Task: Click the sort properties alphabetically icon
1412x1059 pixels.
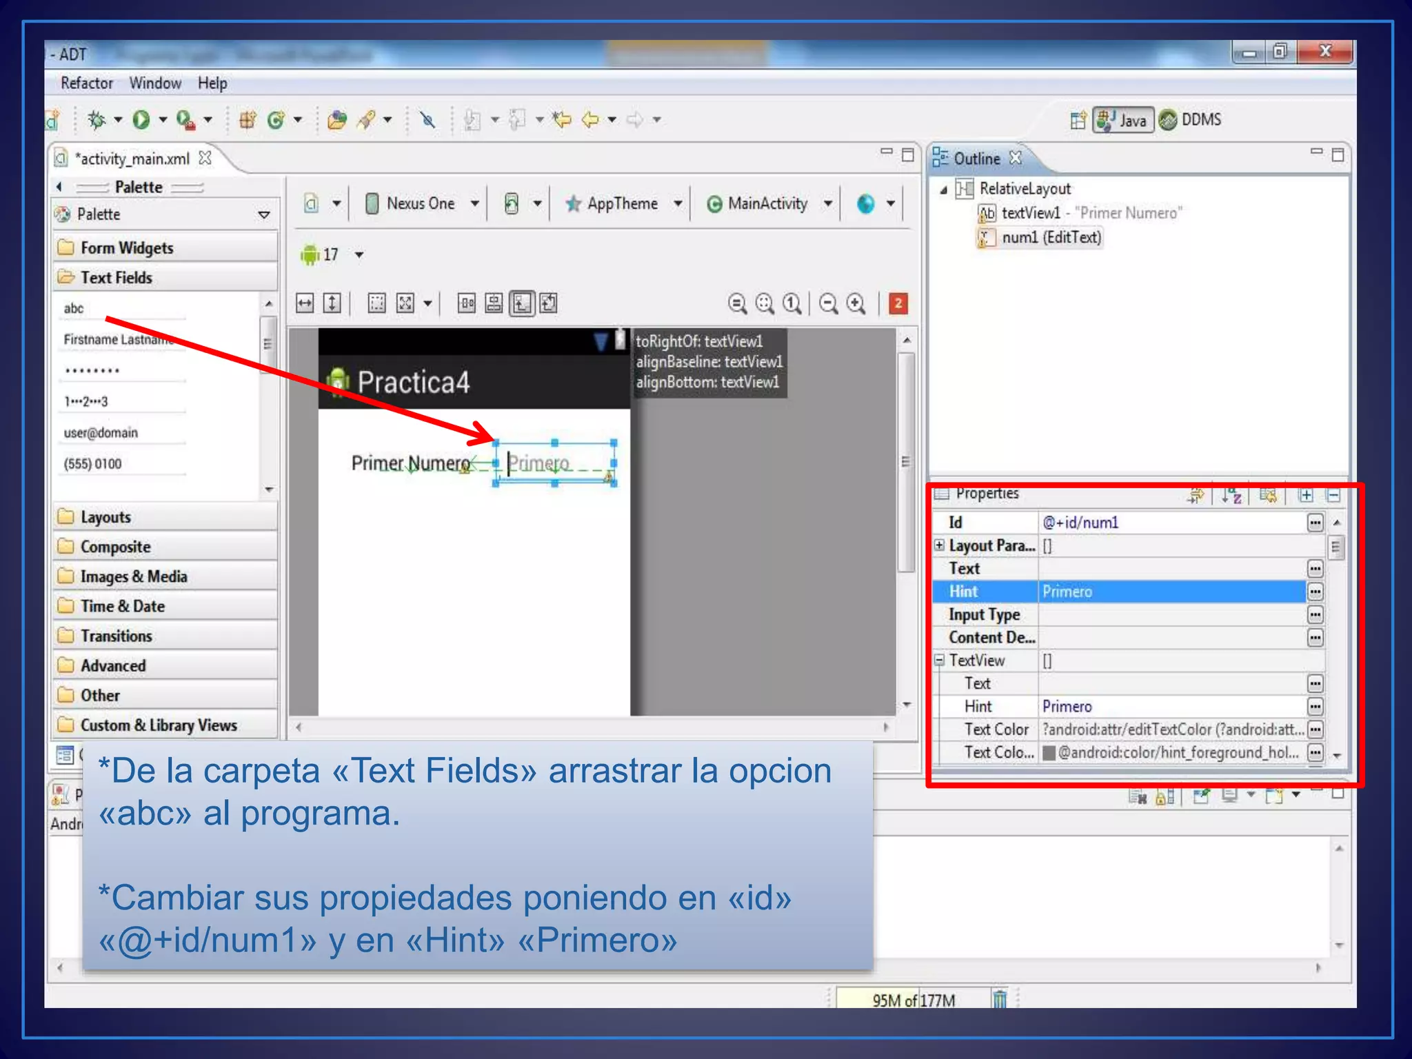Action: [1232, 495]
